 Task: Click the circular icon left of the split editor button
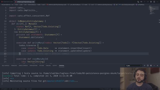151,2
